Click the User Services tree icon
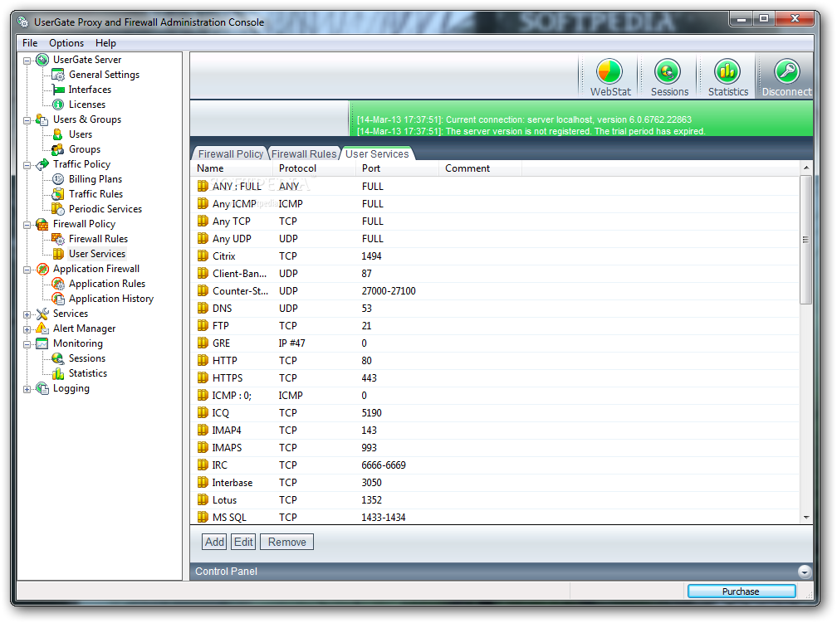Viewport: 837px width, 623px height. [x=58, y=254]
